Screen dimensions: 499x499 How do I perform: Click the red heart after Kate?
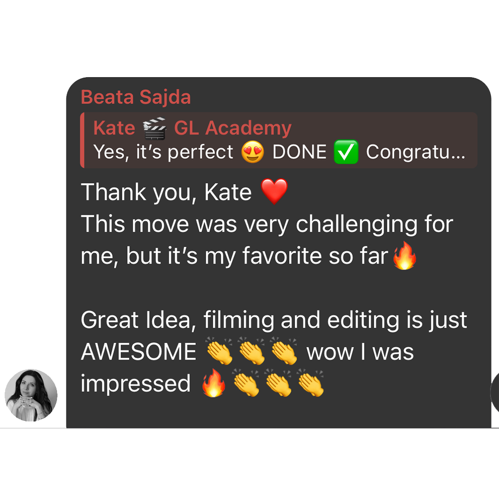click(274, 191)
